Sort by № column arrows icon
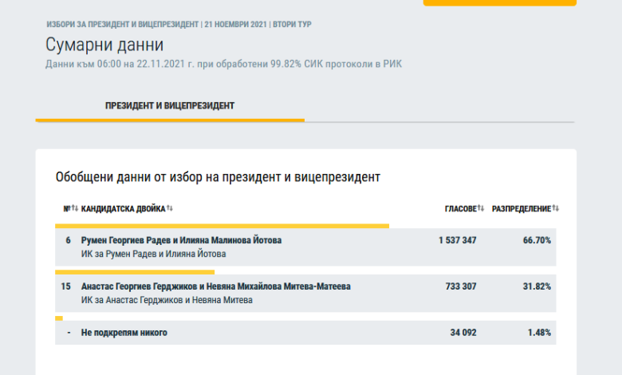Screen dimensions: 622x375 [75, 208]
